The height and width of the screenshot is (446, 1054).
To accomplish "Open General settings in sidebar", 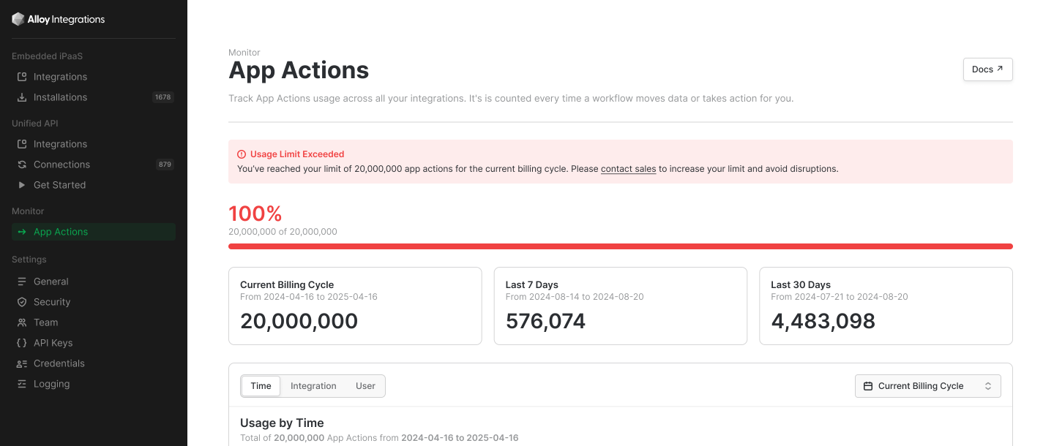I will pos(51,281).
